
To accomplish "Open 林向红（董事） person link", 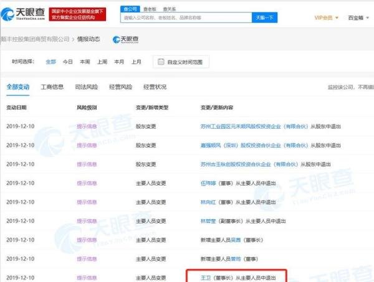I will click(x=208, y=202).
